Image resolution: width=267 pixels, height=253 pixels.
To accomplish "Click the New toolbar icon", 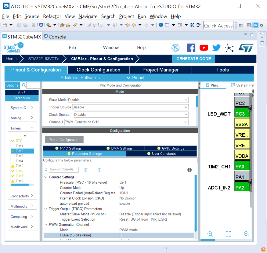I will coord(5,25).
